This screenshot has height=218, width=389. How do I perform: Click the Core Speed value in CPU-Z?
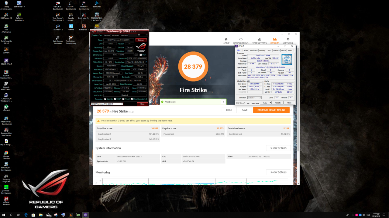click(255, 84)
